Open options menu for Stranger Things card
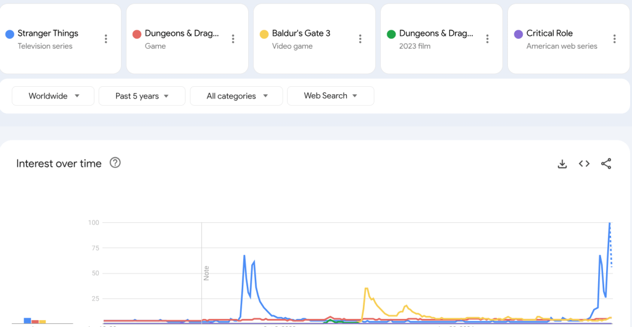The height and width of the screenshot is (327, 632). click(x=106, y=39)
